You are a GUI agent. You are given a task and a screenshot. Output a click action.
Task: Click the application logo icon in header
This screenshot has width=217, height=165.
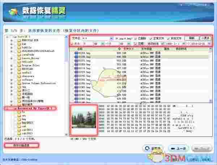tap(13, 12)
